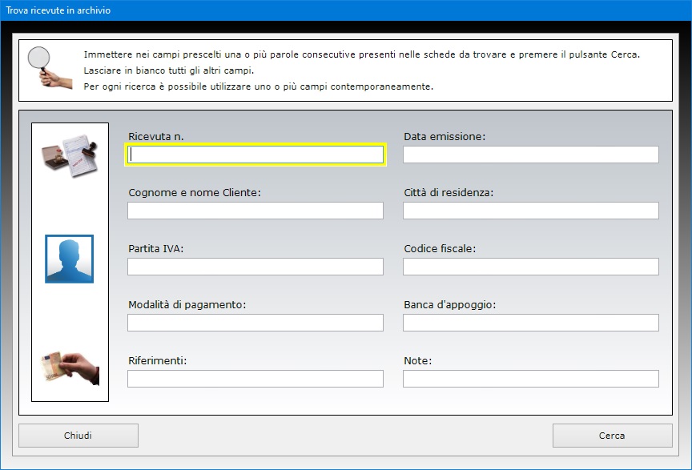Click the blue customer silhouette icon
The image size is (692, 470).
69,259
